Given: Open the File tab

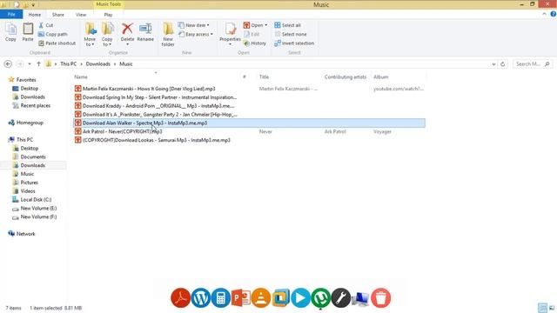Looking at the screenshot, I should 11,15.
